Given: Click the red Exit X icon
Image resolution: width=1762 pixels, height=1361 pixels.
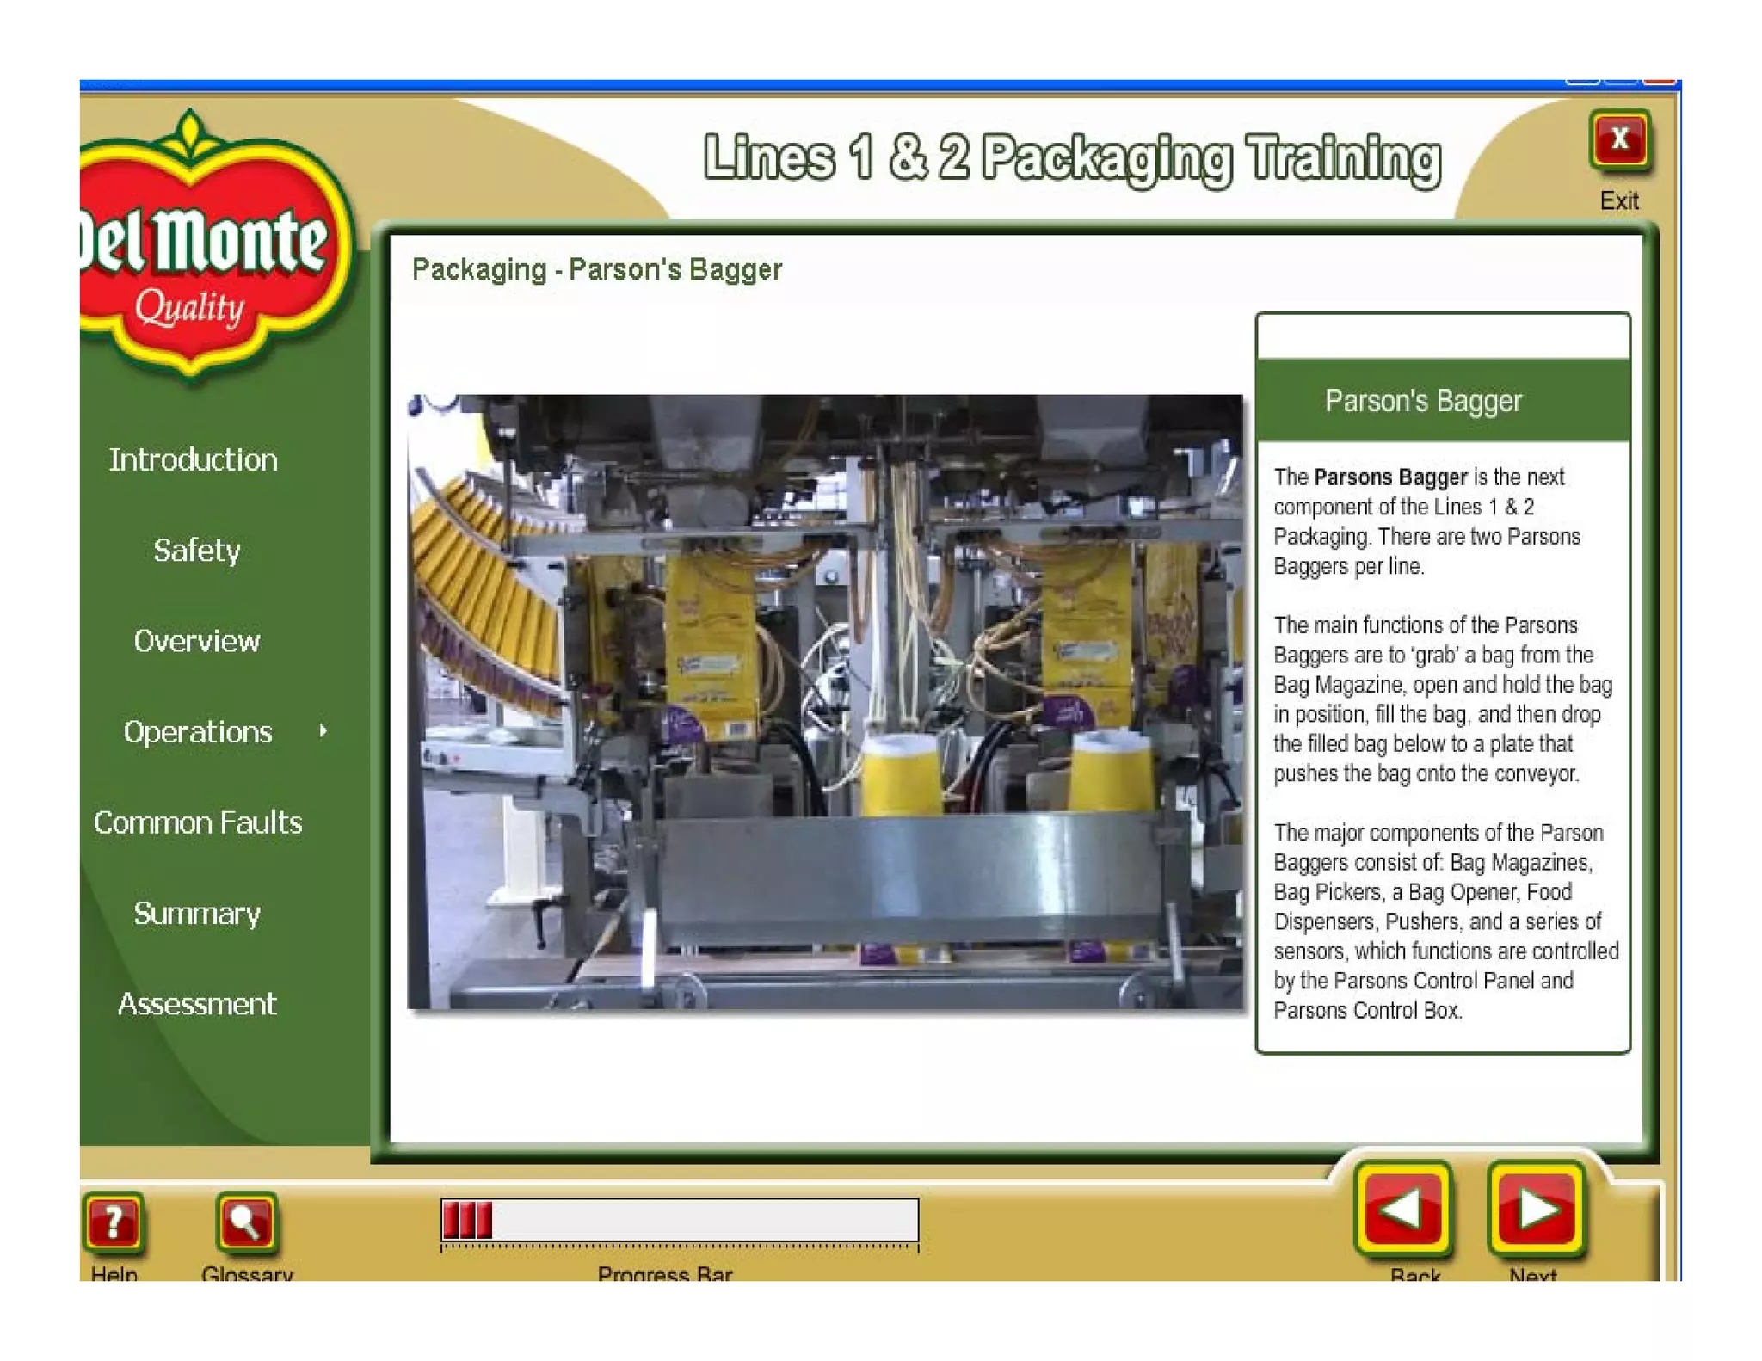Looking at the screenshot, I should click(x=1618, y=139).
